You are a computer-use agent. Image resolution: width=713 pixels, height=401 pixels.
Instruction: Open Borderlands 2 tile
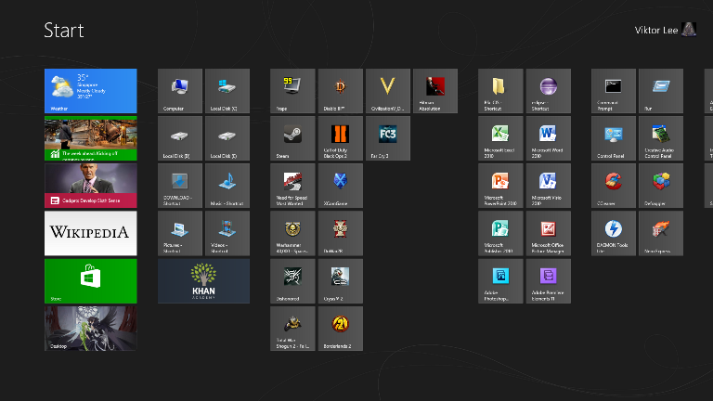click(x=341, y=329)
